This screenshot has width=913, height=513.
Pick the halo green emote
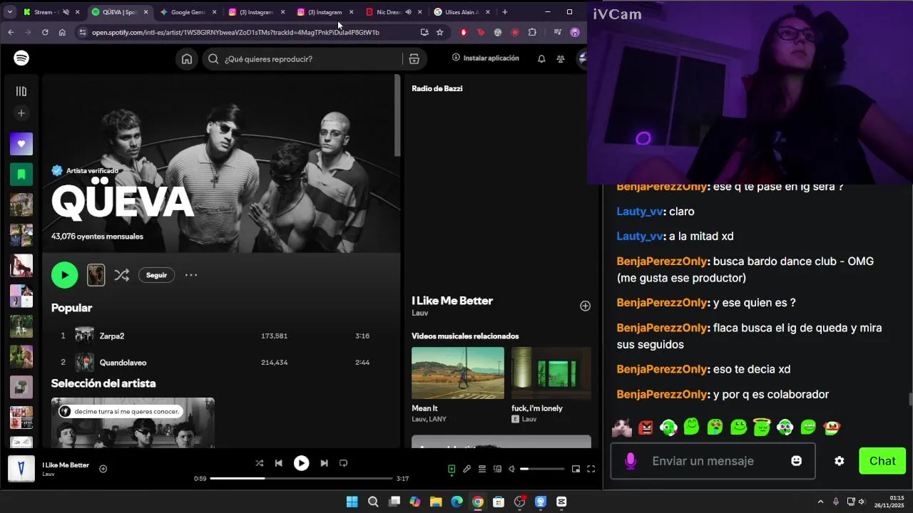click(x=762, y=427)
